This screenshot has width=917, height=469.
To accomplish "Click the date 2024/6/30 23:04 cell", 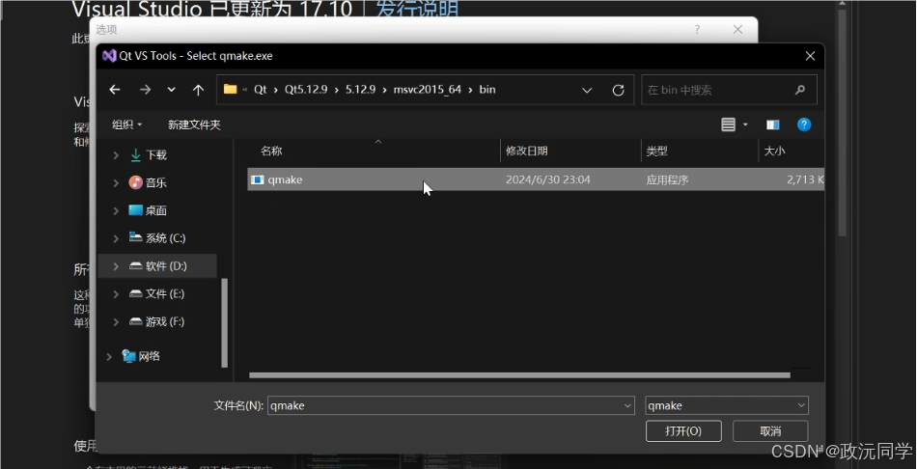I will point(548,179).
